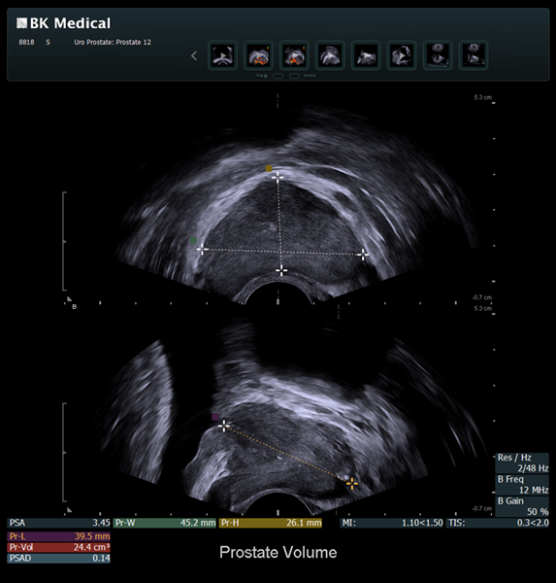Open the eighth dual-view thumbnail in the strip

coord(474,55)
